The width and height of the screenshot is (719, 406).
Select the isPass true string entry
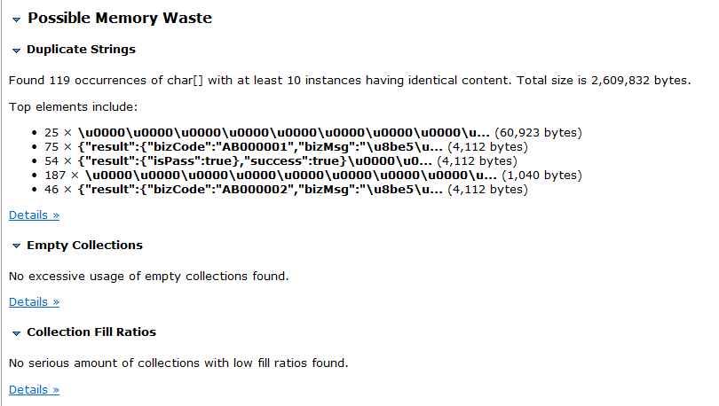pyautogui.click(x=280, y=161)
